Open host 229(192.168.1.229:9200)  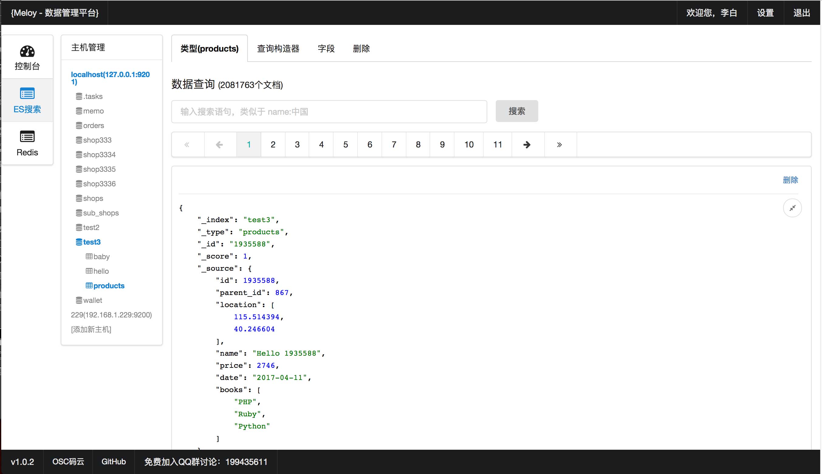[x=111, y=315]
